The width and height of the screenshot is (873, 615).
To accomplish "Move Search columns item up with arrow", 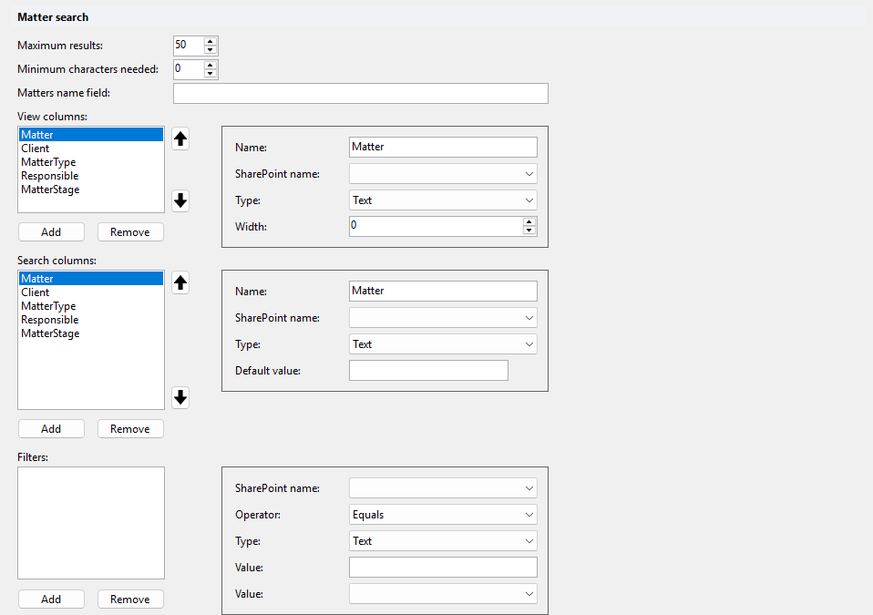I will [x=180, y=282].
